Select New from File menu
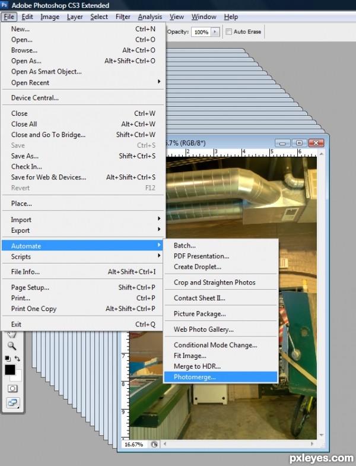356x466 pixels. coord(82,29)
